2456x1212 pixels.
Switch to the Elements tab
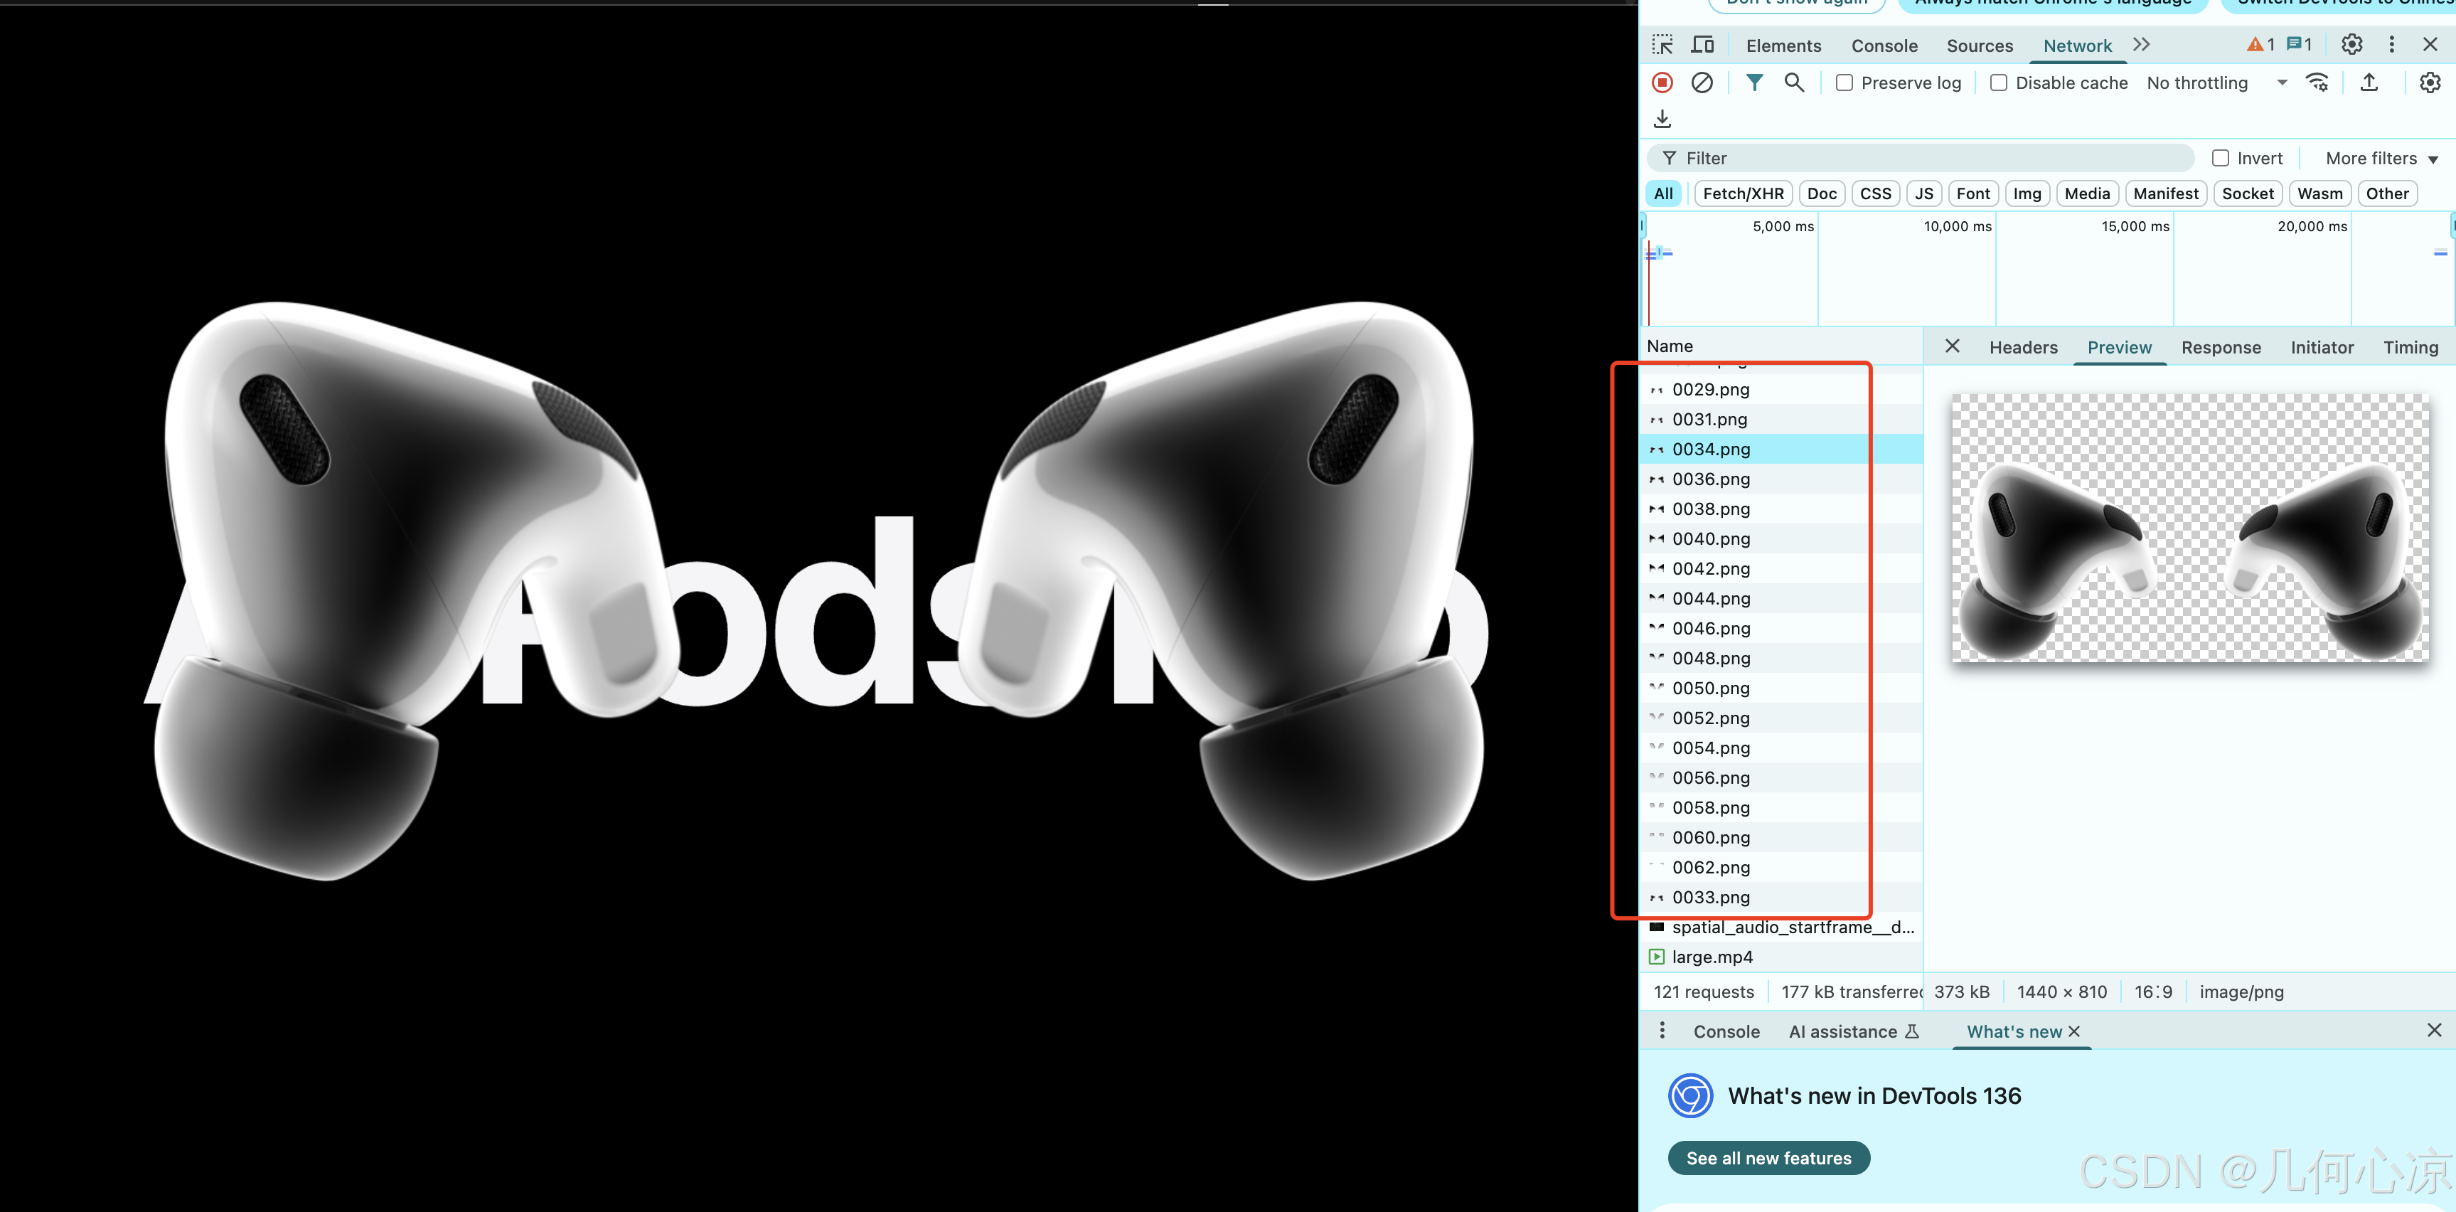[1783, 46]
